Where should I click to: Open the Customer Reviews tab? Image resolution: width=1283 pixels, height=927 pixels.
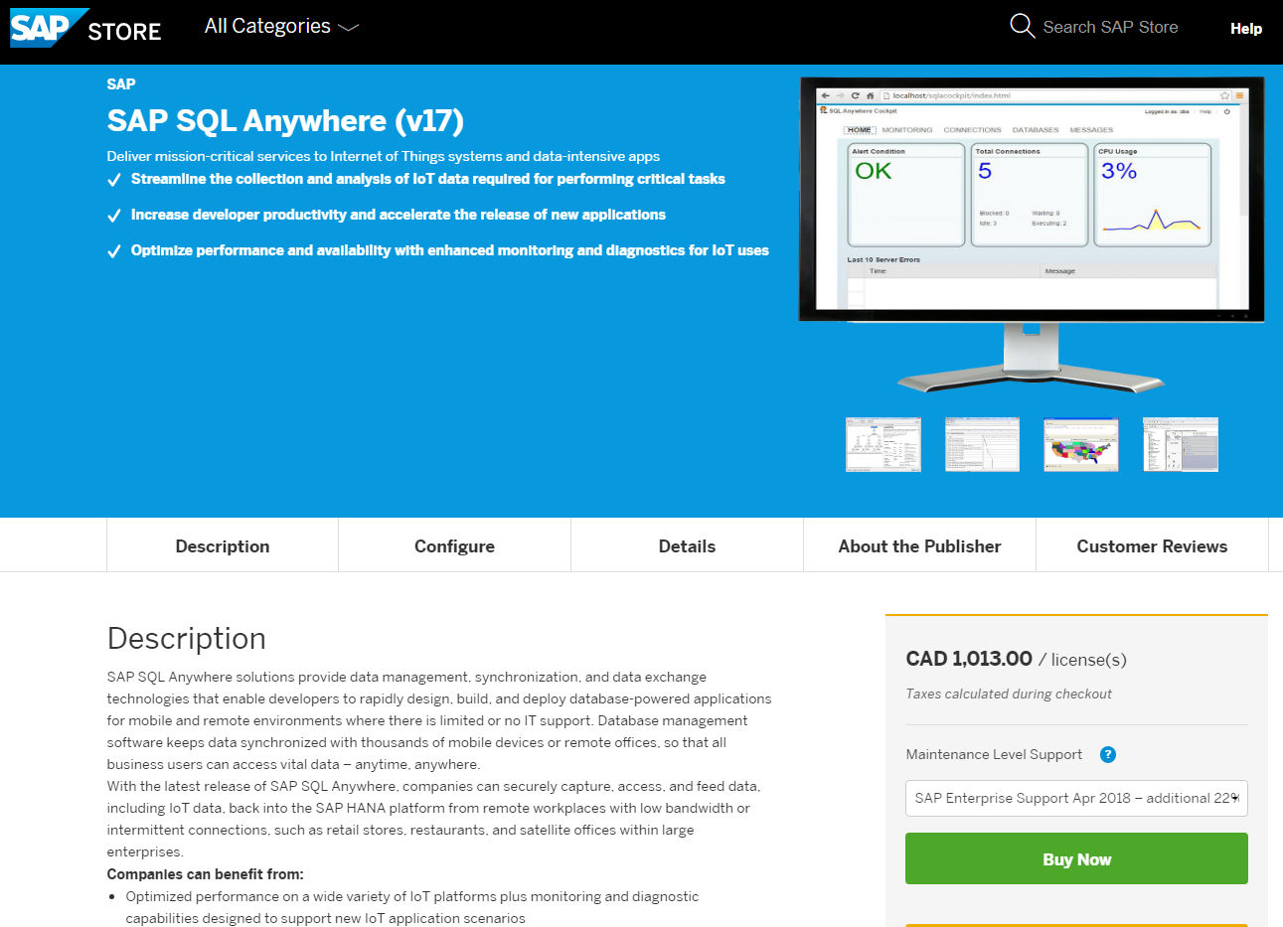[x=1152, y=545]
